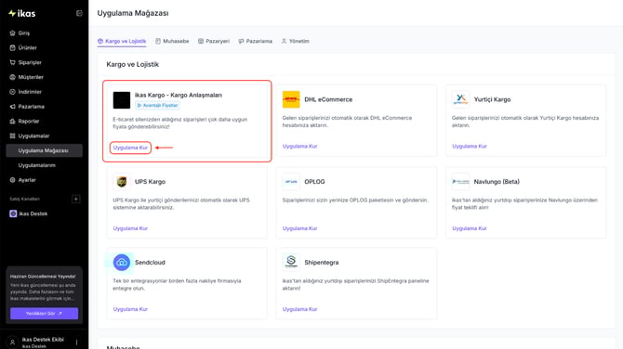623x349 pixels.
Task: Install ikas Kargo via Uygulama Kur
Action: (x=130, y=148)
